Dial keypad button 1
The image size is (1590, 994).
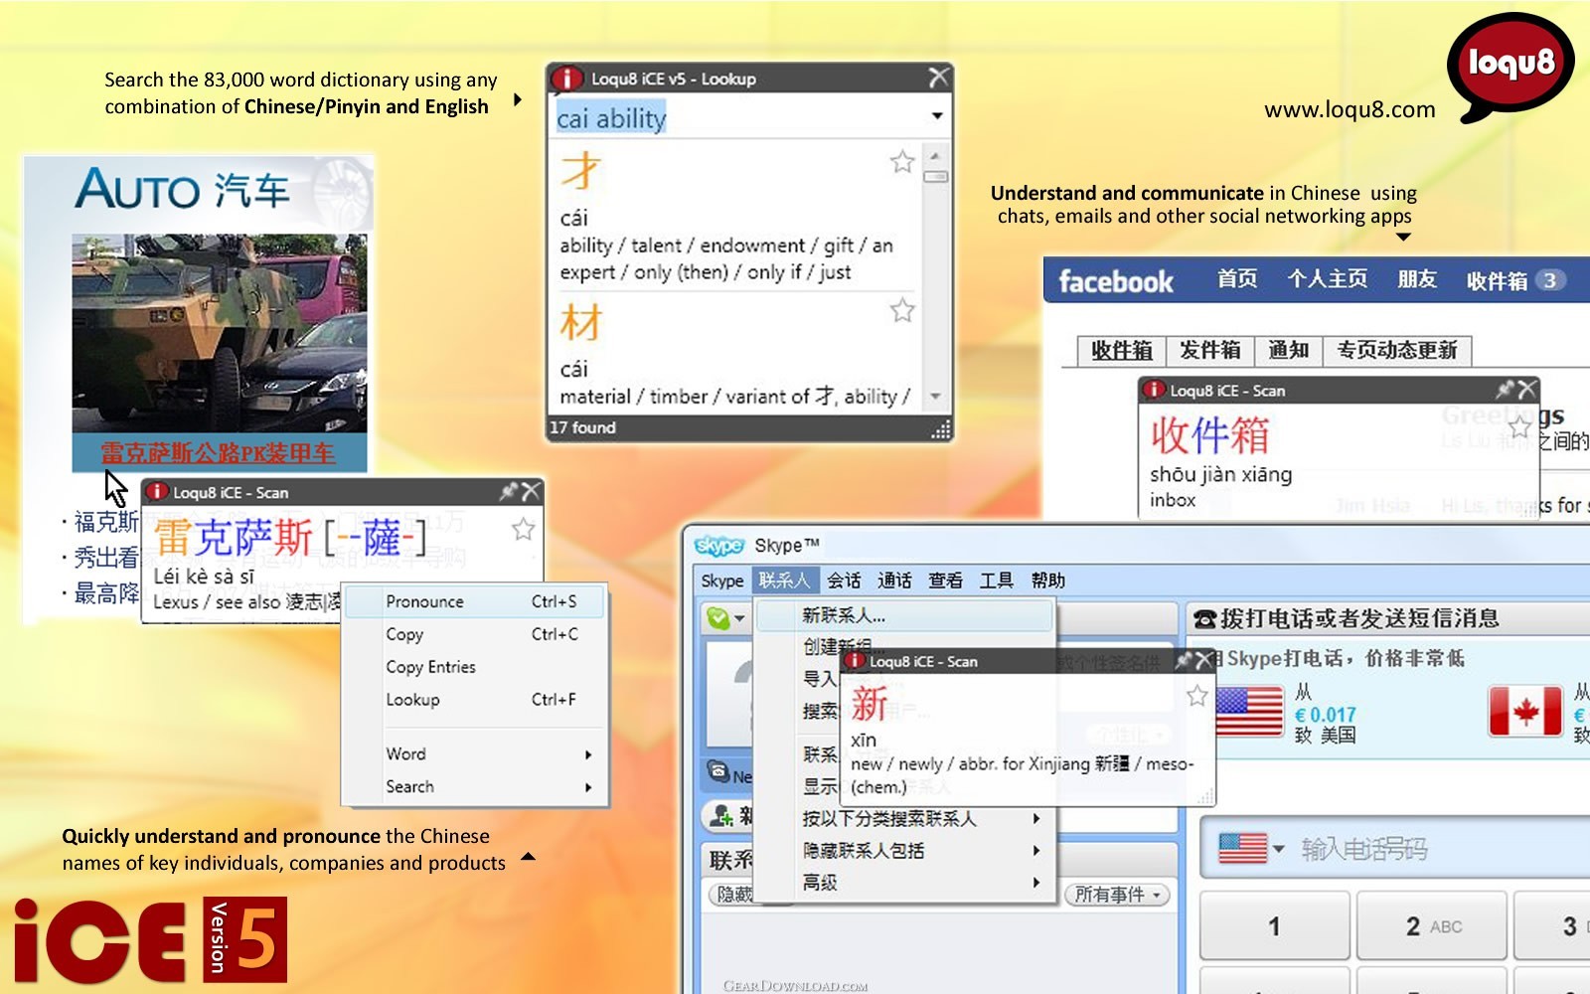[x=1275, y=926]
